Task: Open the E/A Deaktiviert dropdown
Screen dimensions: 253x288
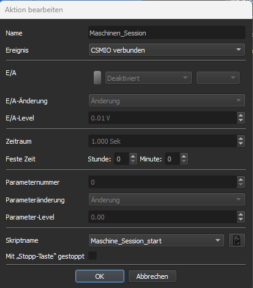Action: [148, 78]
